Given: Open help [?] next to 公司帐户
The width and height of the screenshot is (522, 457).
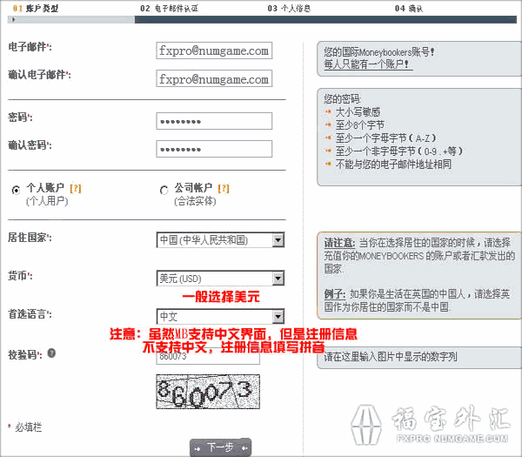Looking at the screenshot, I should [x=224, y=189].
